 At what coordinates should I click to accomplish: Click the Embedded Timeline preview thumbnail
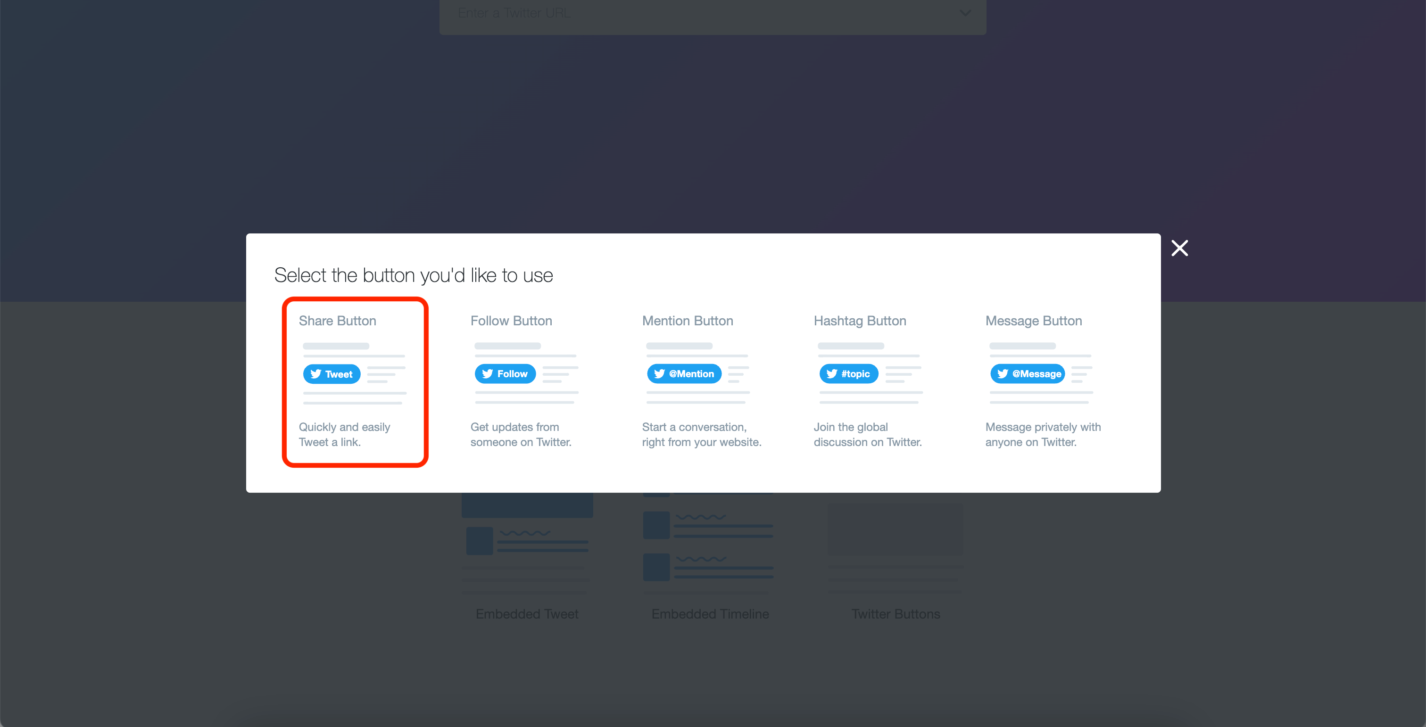pos(708,543)
